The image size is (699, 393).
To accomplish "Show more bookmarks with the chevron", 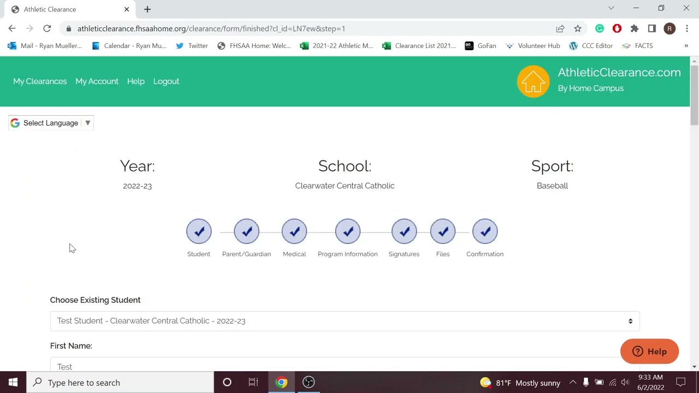I will (686, 46).
